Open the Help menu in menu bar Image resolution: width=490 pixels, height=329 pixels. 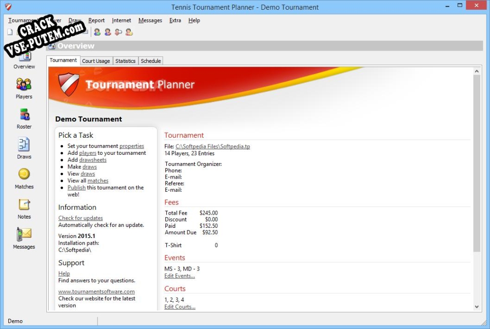(x=194, y=20)
